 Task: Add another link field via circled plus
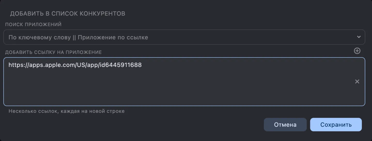coord(357,51)
